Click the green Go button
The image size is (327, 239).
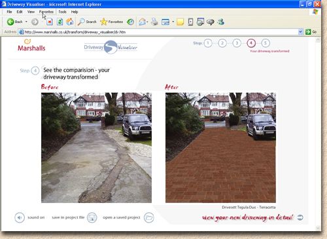coord(311,32)
